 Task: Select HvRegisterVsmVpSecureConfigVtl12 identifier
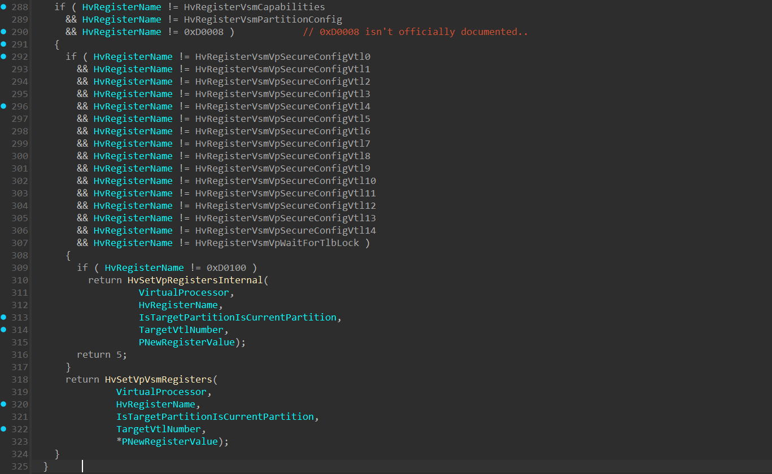point(285,205)
